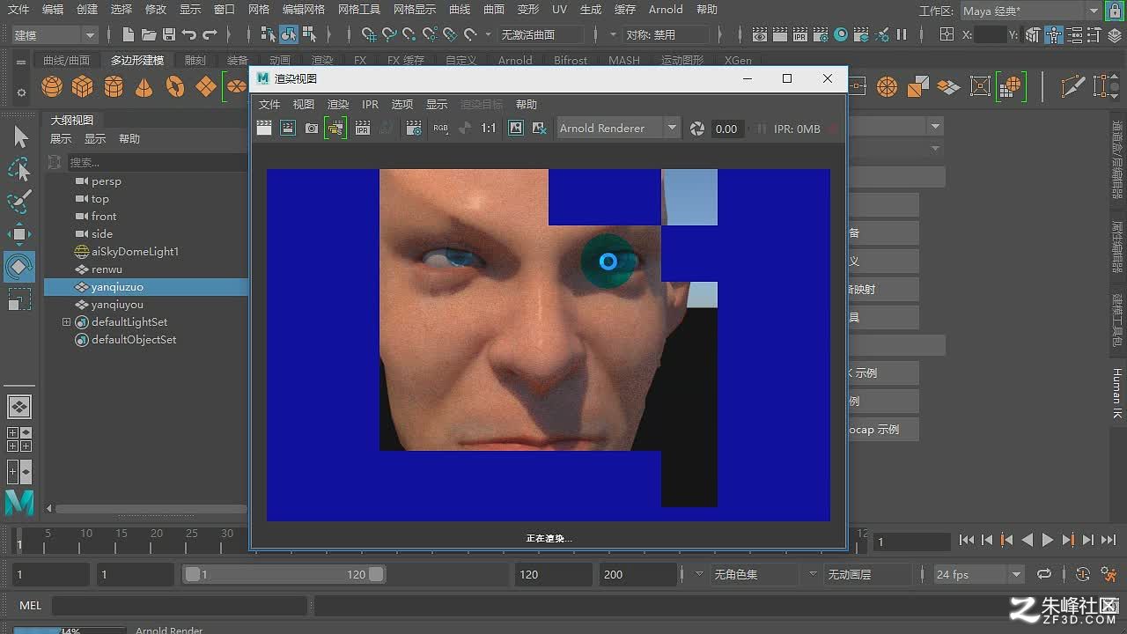Image resolution: width=1127 pixels, height=634 pixels.
Task: Click the RGB channels display icon
Action: click(x=440, y=129)
